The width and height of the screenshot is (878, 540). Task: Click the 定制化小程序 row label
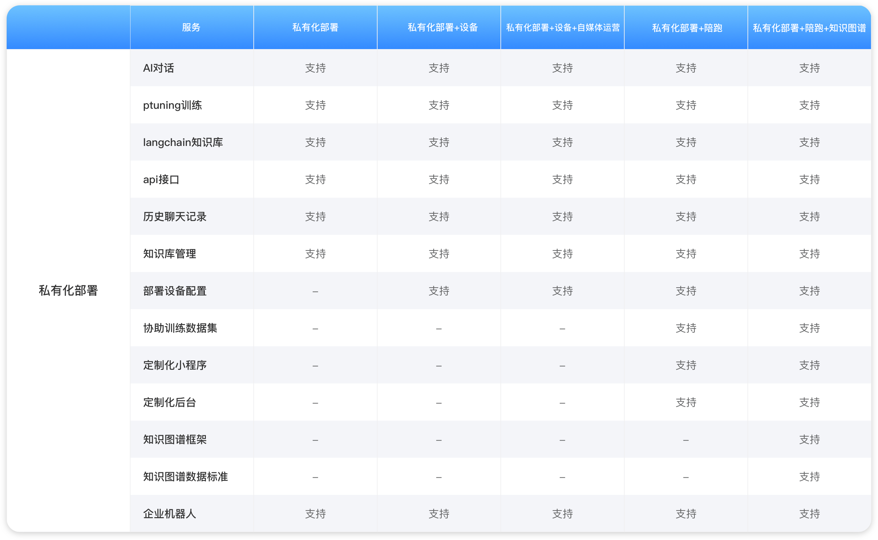[x=175, y=365]
